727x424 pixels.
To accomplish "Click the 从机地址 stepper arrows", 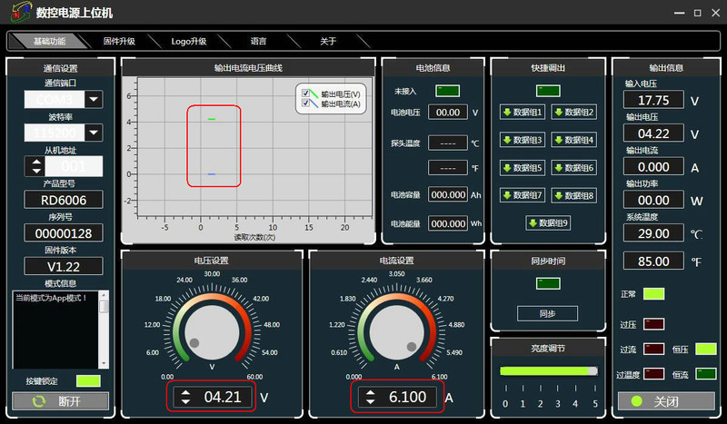I will point(36,166).
